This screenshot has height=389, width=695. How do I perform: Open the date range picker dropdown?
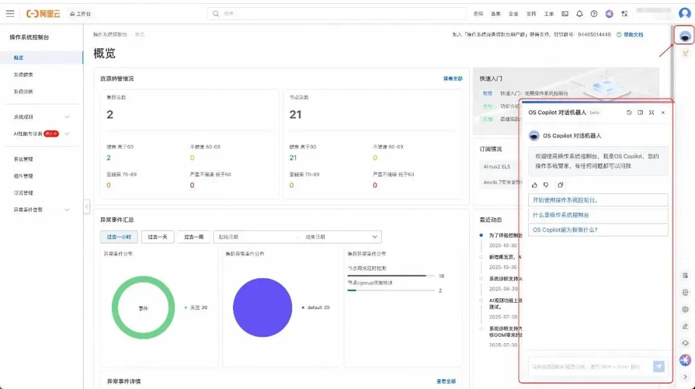coord(297,237)
